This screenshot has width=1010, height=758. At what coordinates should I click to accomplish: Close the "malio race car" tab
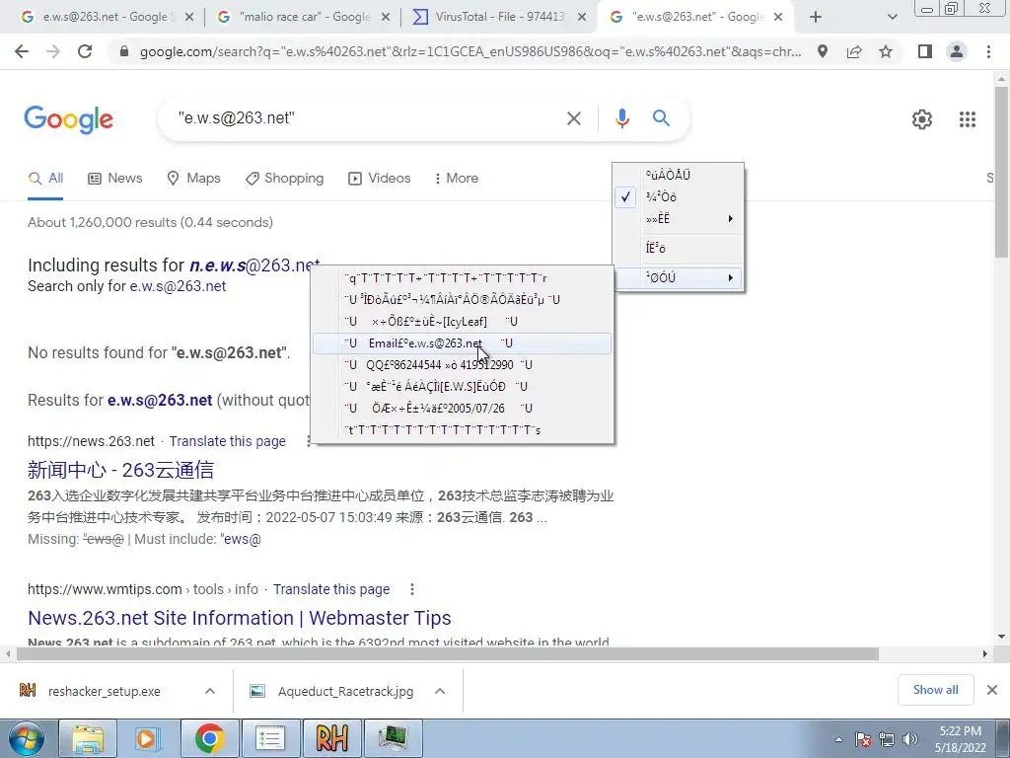pos(386,18)
